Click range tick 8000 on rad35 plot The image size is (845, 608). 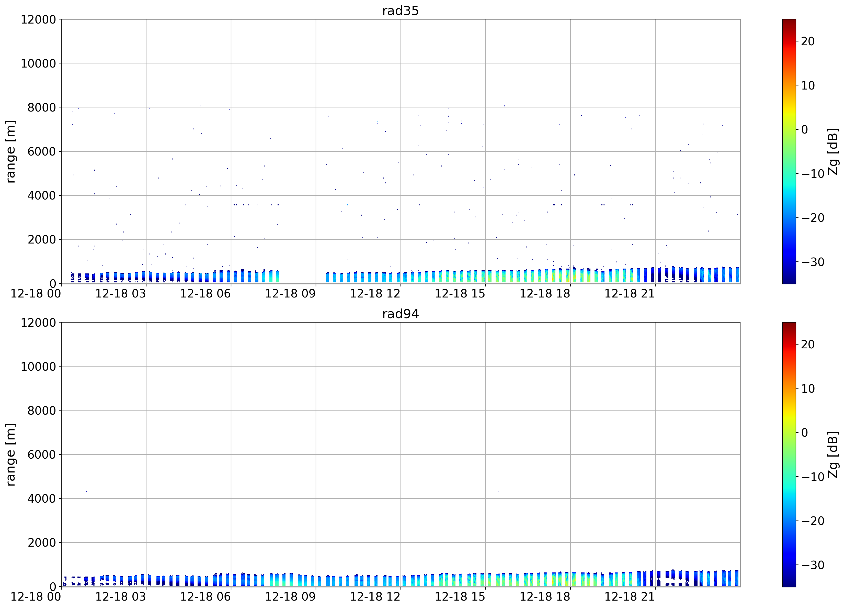coord(42,107)
